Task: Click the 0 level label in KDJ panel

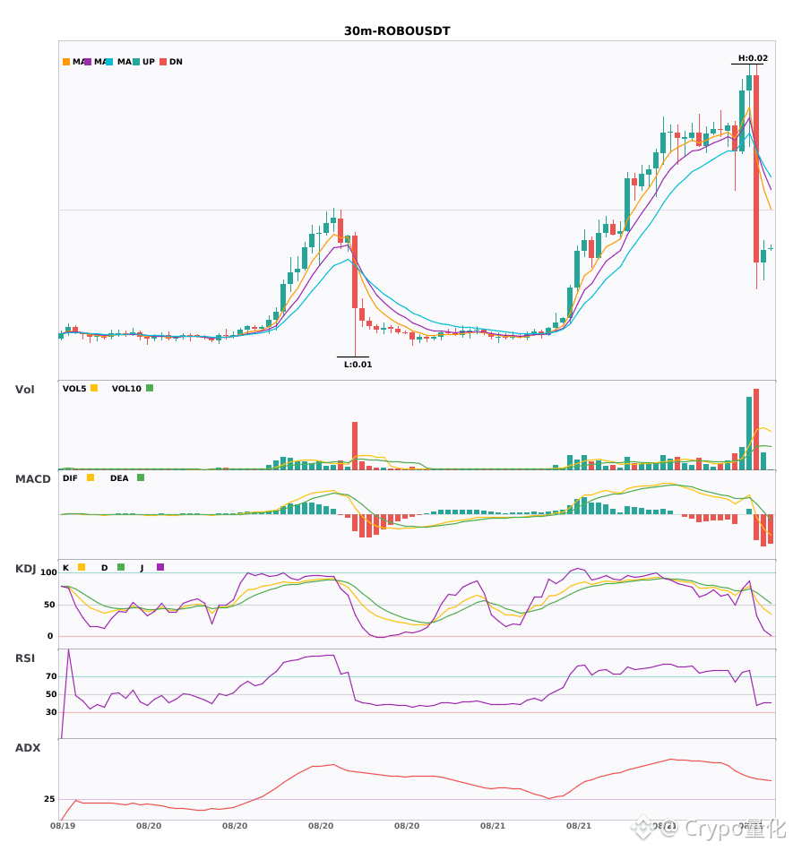Action: click(x=50, y=636)
